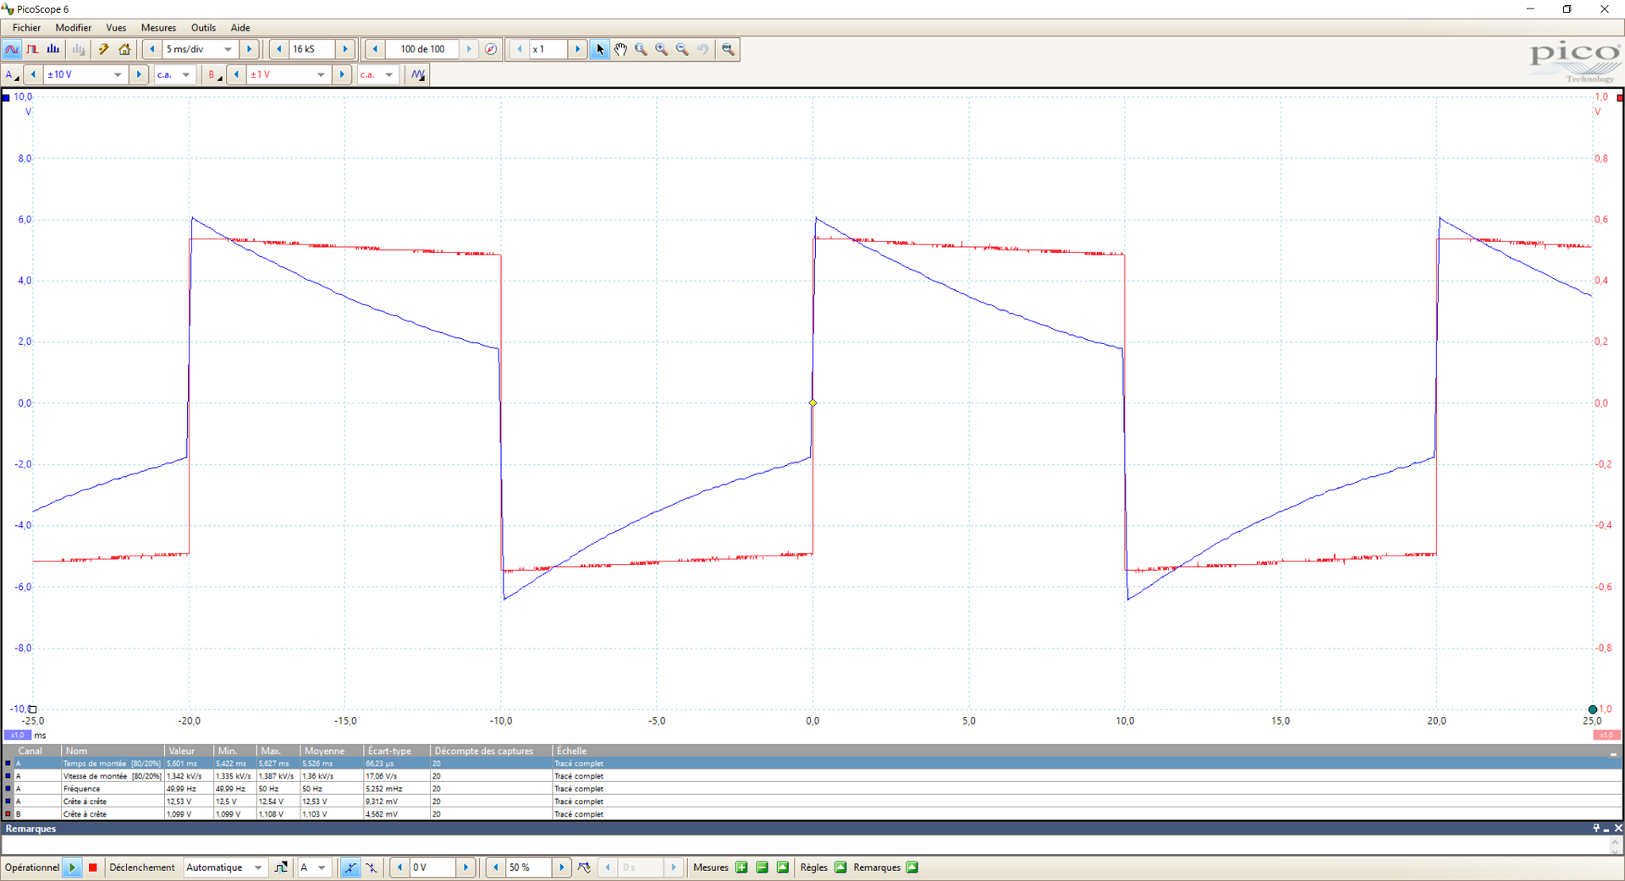The width and height of the screenshot is (1625, 881).
Task: Open the Fichier menu
Action: point(26,28)
